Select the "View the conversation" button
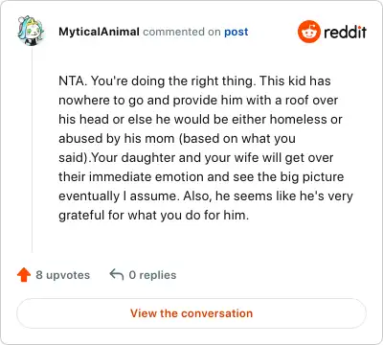Image resolution: width=383 pixels, height=345 pixels. tap(191, 313)
